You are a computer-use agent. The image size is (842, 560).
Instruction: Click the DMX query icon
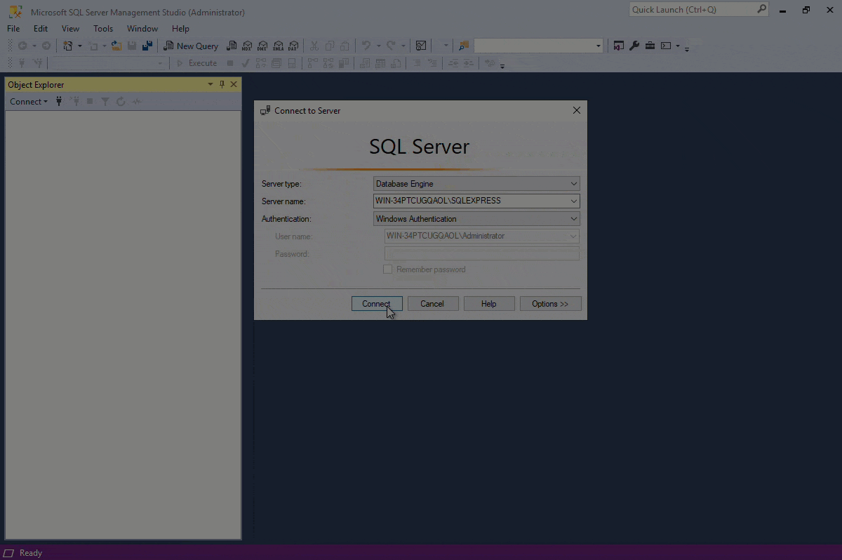click(262, 46)
